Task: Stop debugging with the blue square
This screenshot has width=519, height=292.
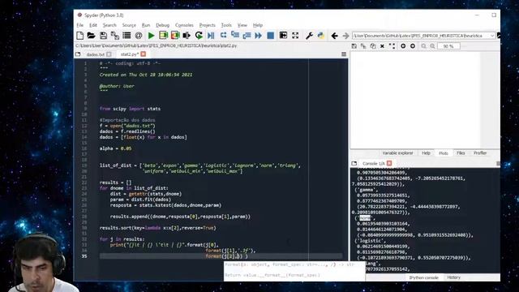Action: [x=270, y=36]
